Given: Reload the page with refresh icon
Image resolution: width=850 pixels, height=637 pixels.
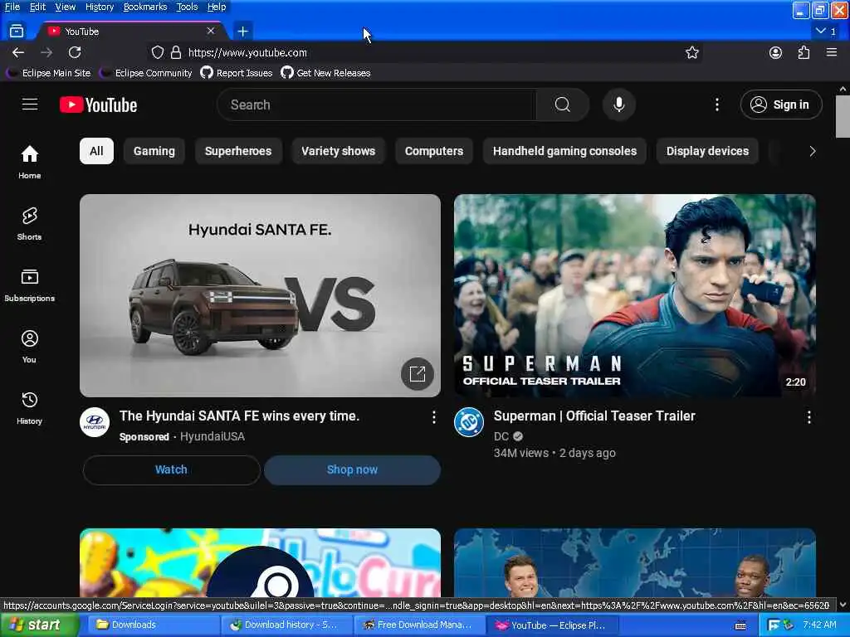Looking at the screenshot, I should (x=75, y=52).
